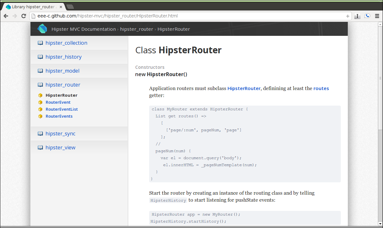Expand hipster_history to show its classes
Screen dimensions: 383x228
click(63, 57)
